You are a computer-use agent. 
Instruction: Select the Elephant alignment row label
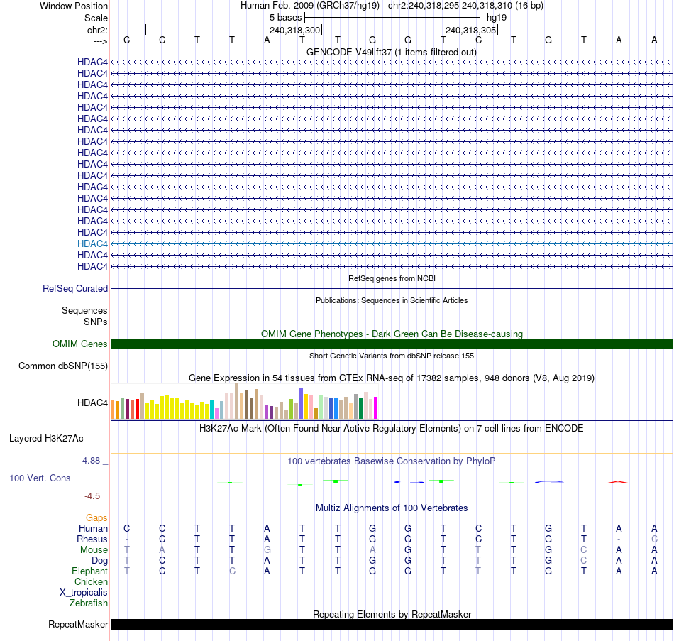(90, 571)
